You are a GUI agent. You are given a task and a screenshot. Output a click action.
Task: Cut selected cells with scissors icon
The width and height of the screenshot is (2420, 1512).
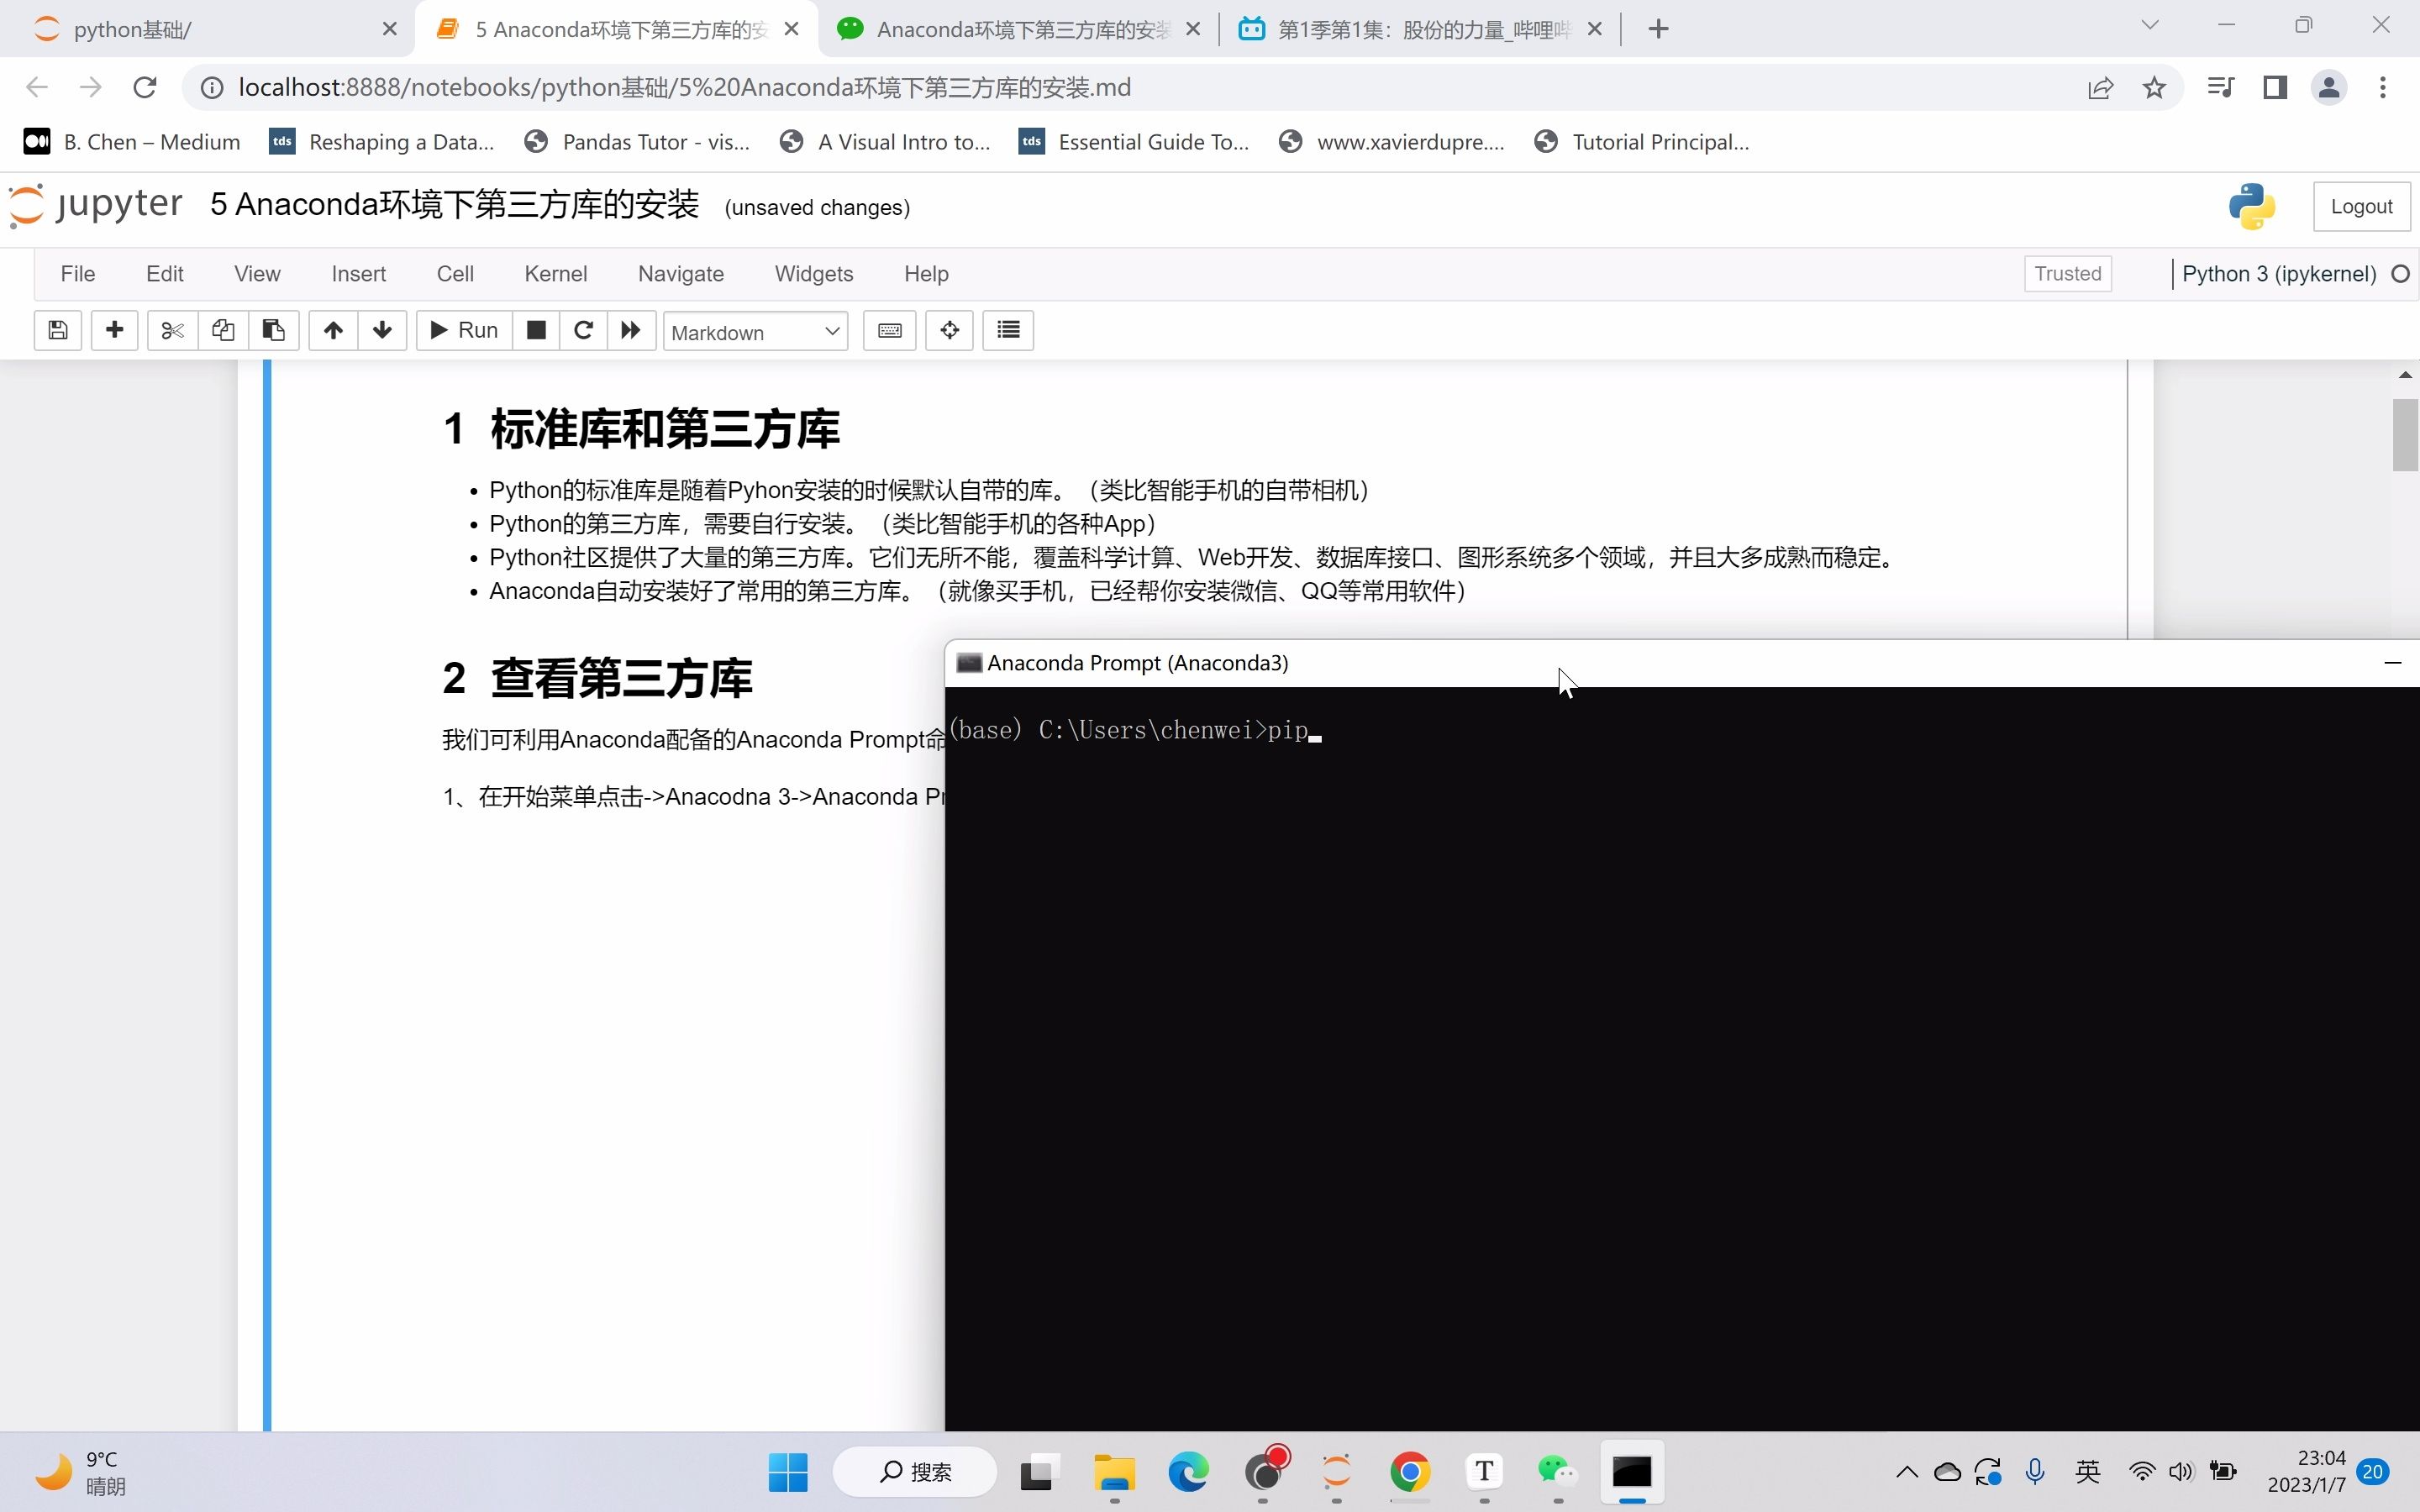[171, 330]
